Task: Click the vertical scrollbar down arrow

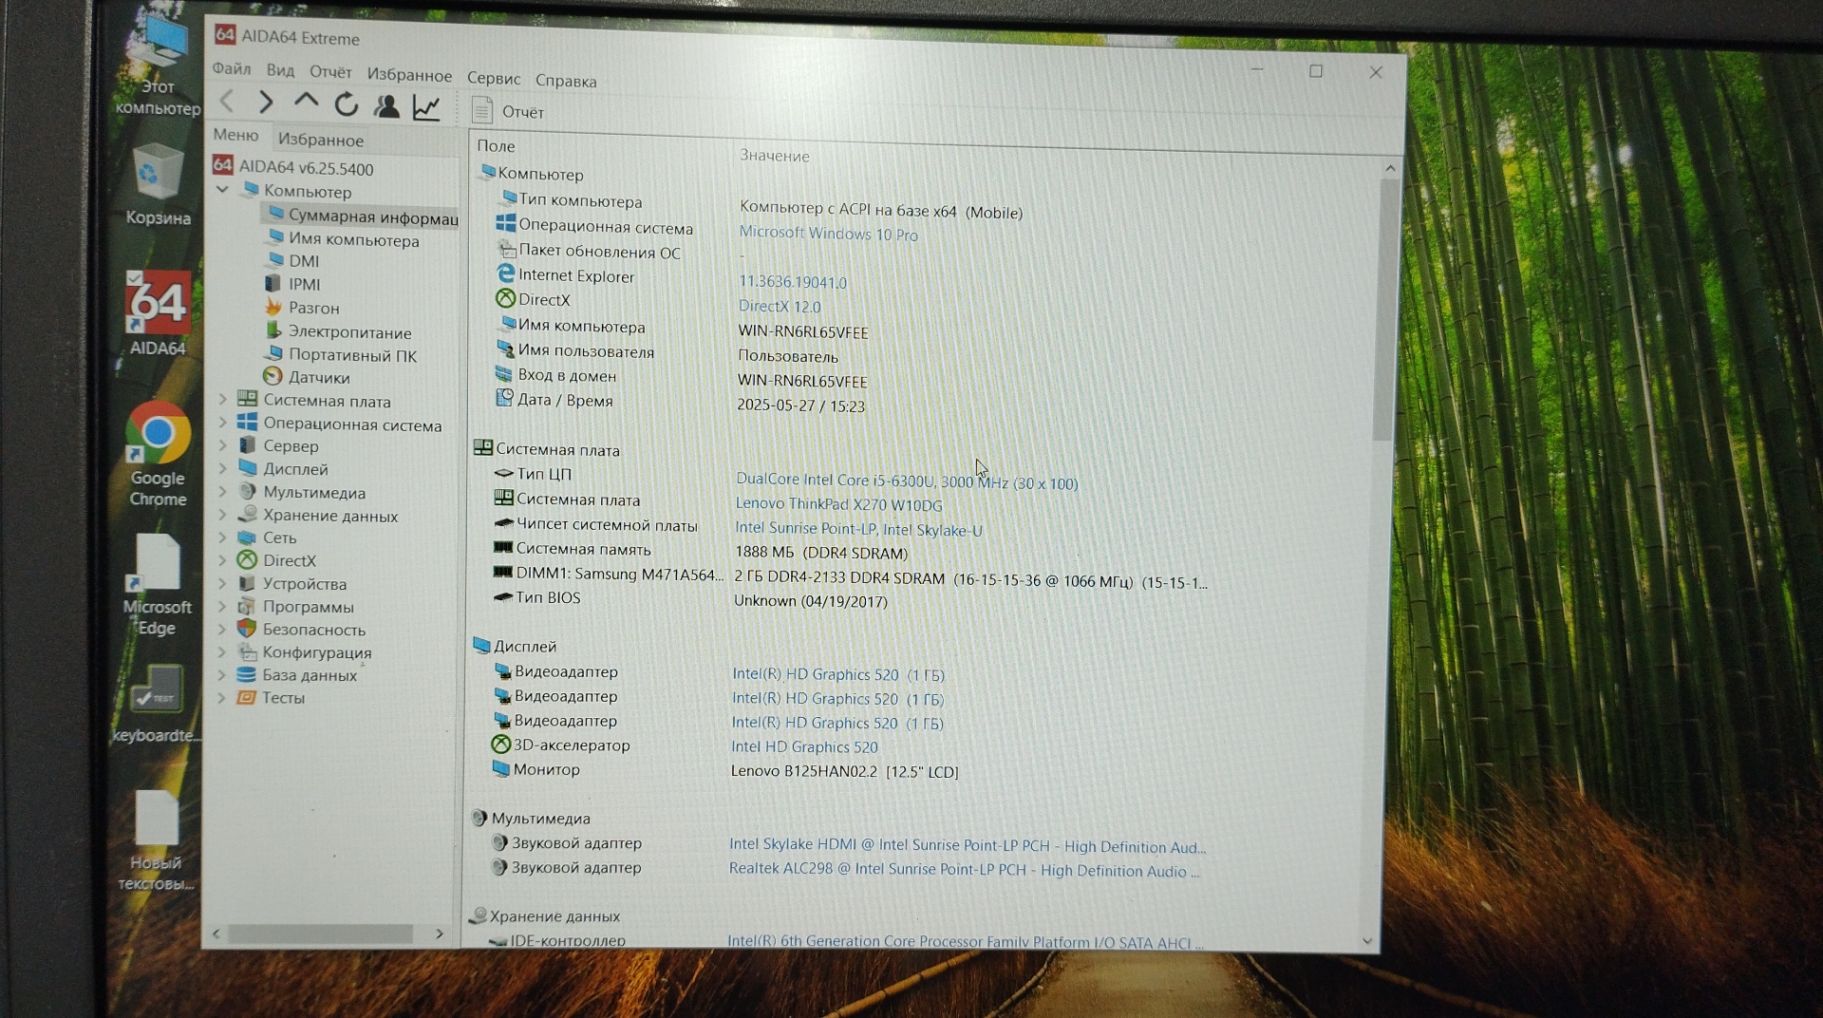Action: [1367, 941]
